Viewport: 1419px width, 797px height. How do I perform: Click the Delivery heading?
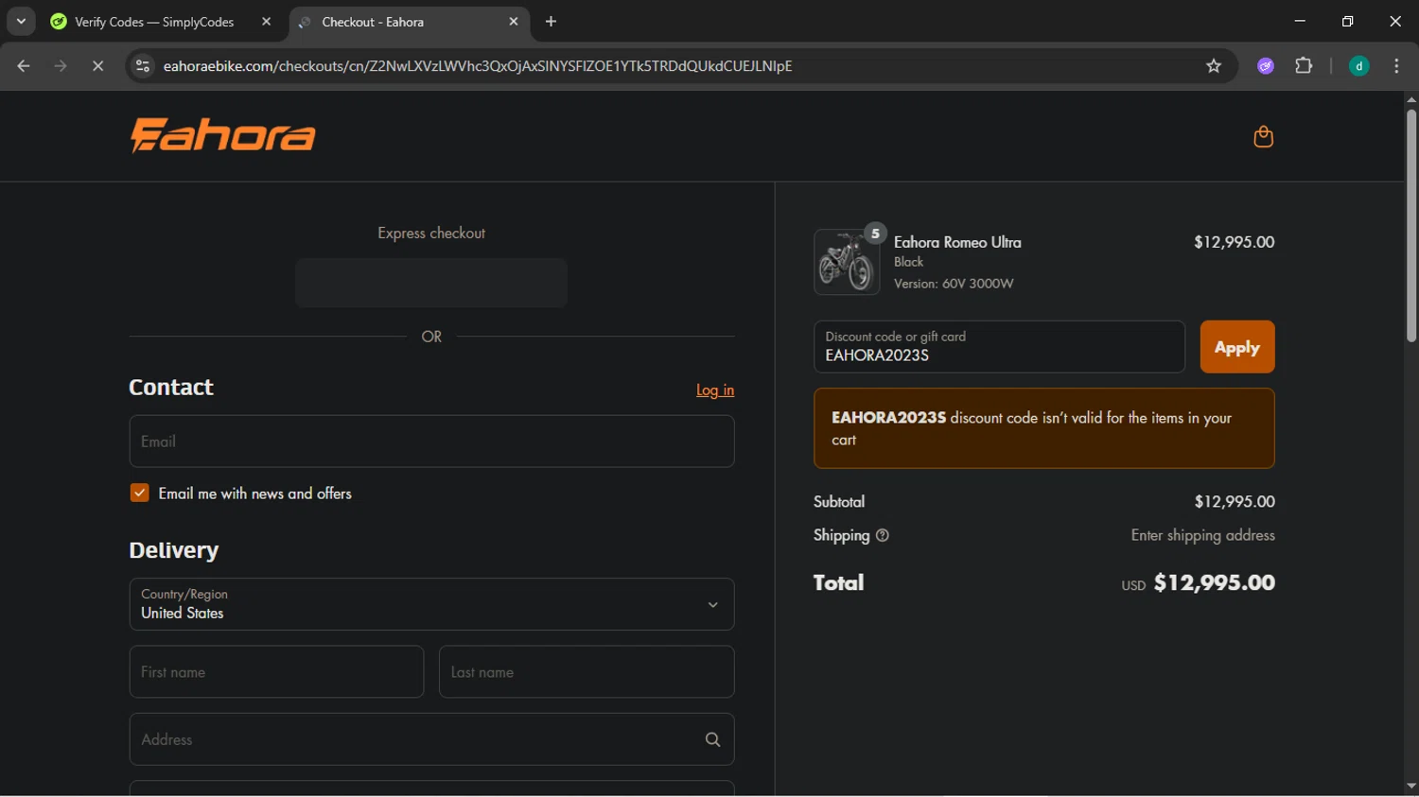pyautogui.click(x=174, y=550)
